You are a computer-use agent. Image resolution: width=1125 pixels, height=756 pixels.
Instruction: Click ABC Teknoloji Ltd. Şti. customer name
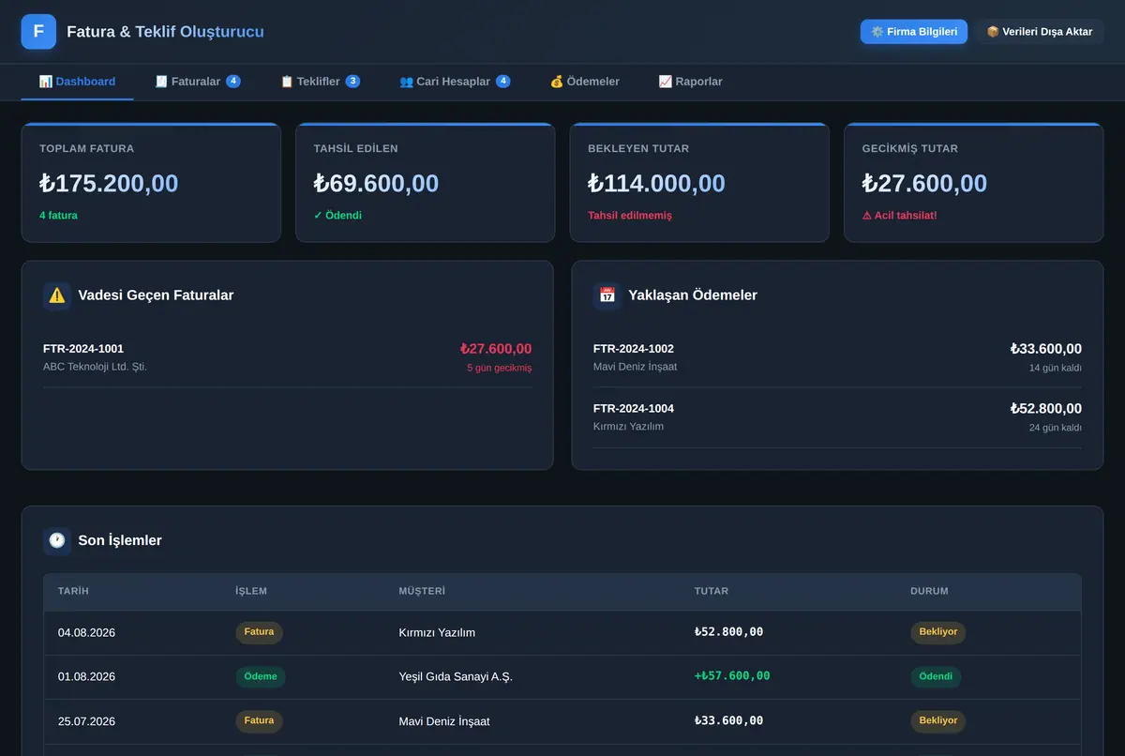coord(95,367)
